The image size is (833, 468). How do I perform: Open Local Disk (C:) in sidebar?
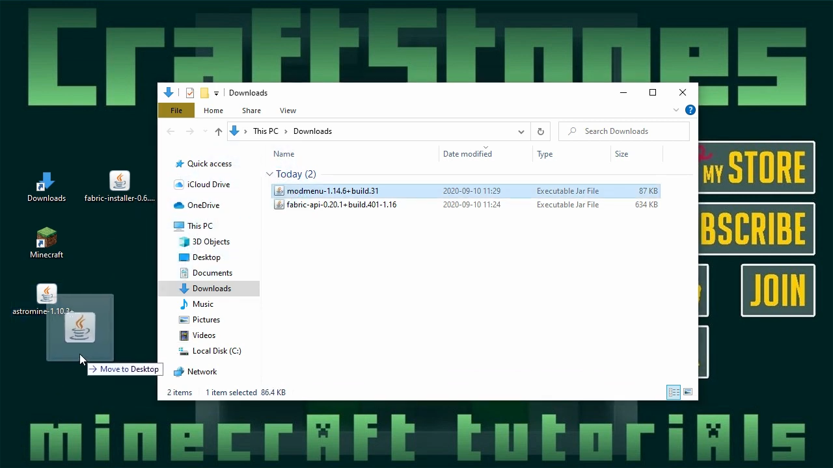pos(210,351)
